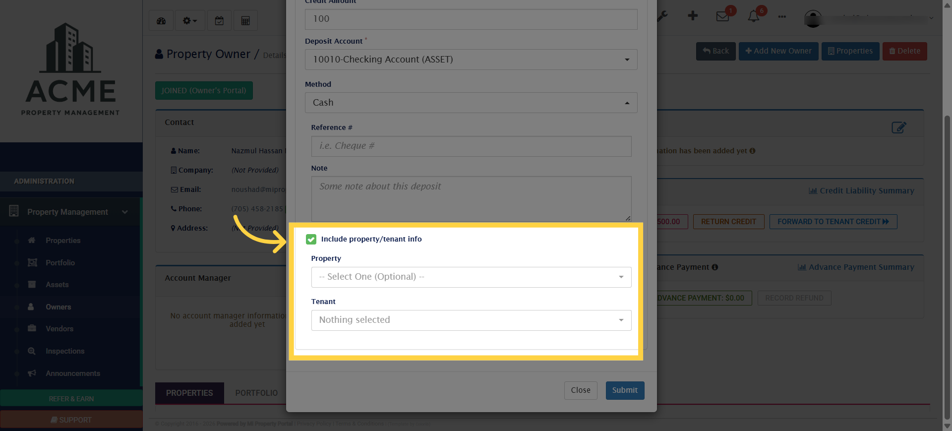
Task: Click the dashboard gauge icon in toolbar
Action: click(x=161, y=21)
